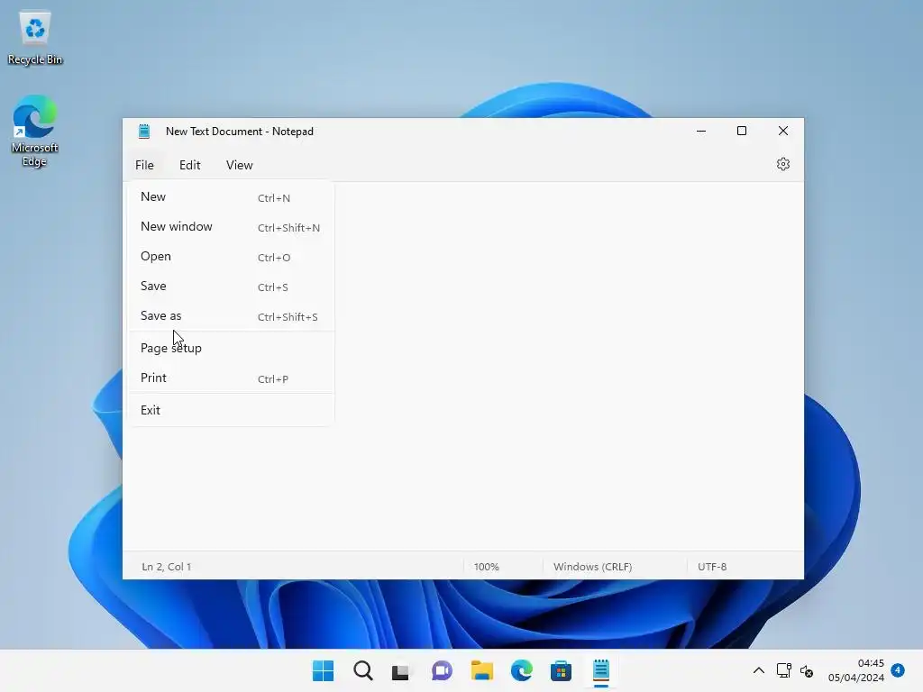The width and height of the screenshot is (923, 692).
Task: Select Save in the File menu
Action: click(x=231, y=286)
